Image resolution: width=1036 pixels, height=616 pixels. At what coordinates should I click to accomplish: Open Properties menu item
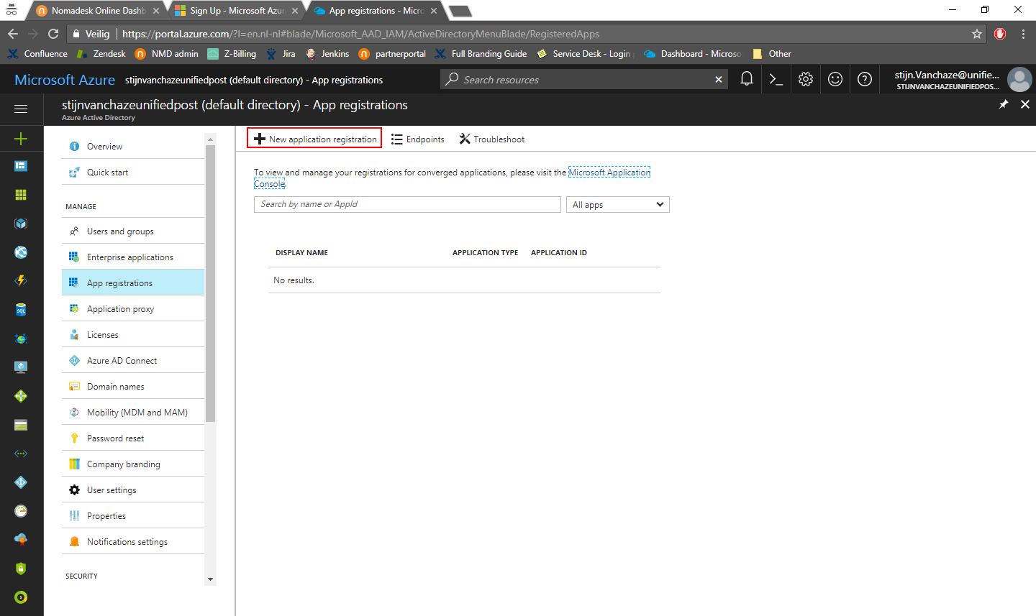tap(133, 515)
